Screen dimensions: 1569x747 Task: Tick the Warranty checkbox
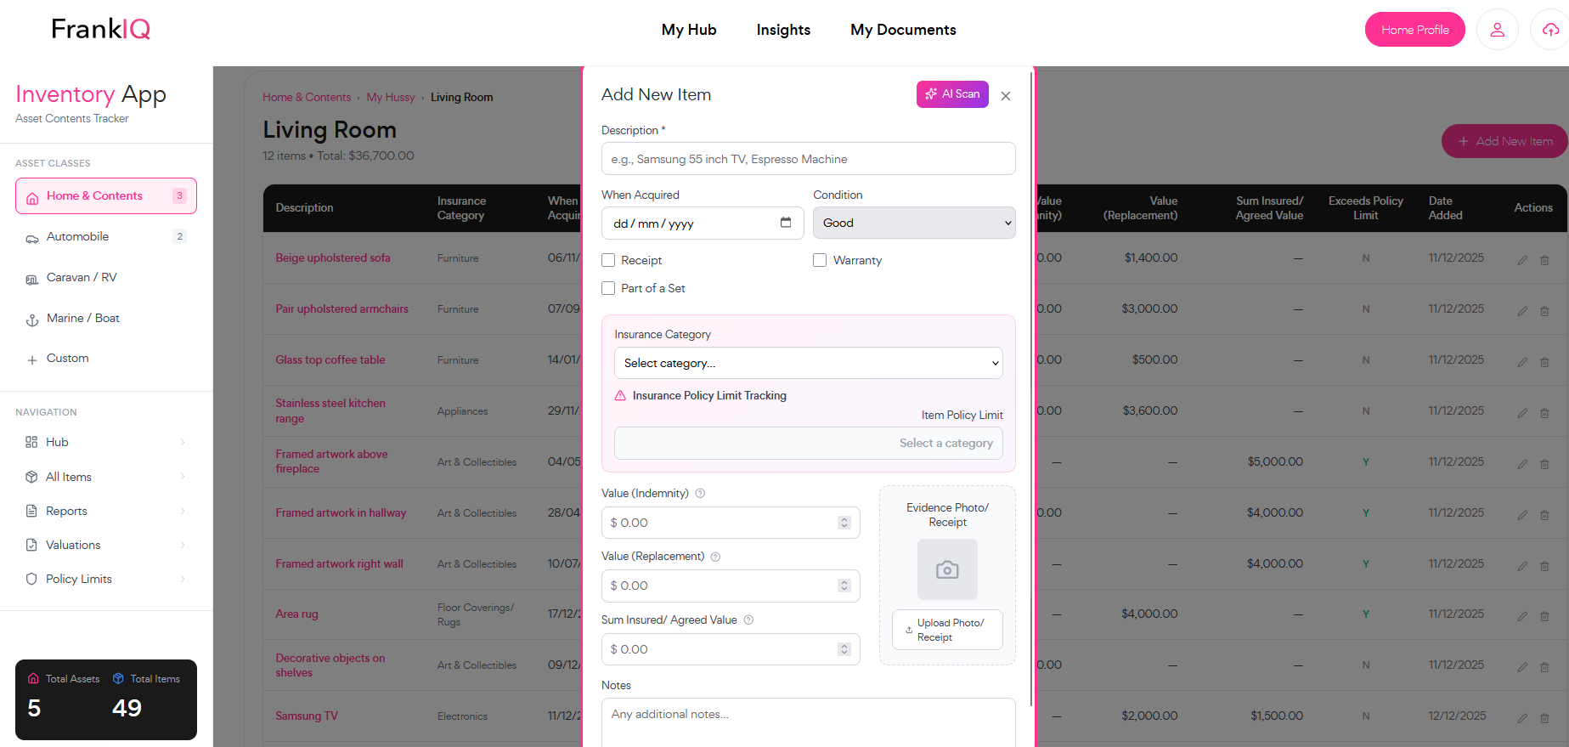coord(820,260)
